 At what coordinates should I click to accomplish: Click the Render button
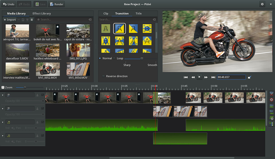[57, 4]
